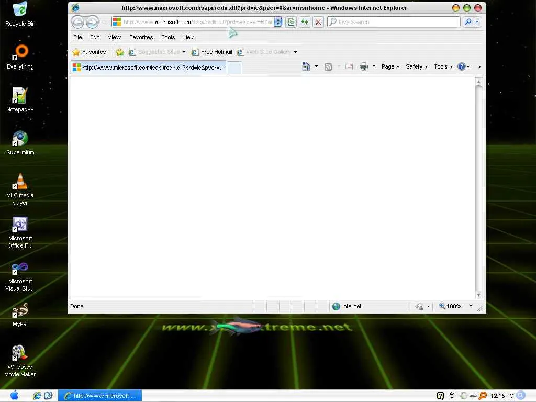Screen dimensions: 536x402
Task: Click the 100% zoom level button
Action: coord(450,306)
